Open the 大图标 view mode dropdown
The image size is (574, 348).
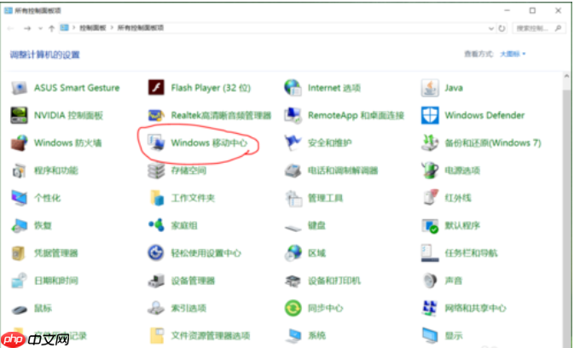pyautogui.click(x=513, y=54)
